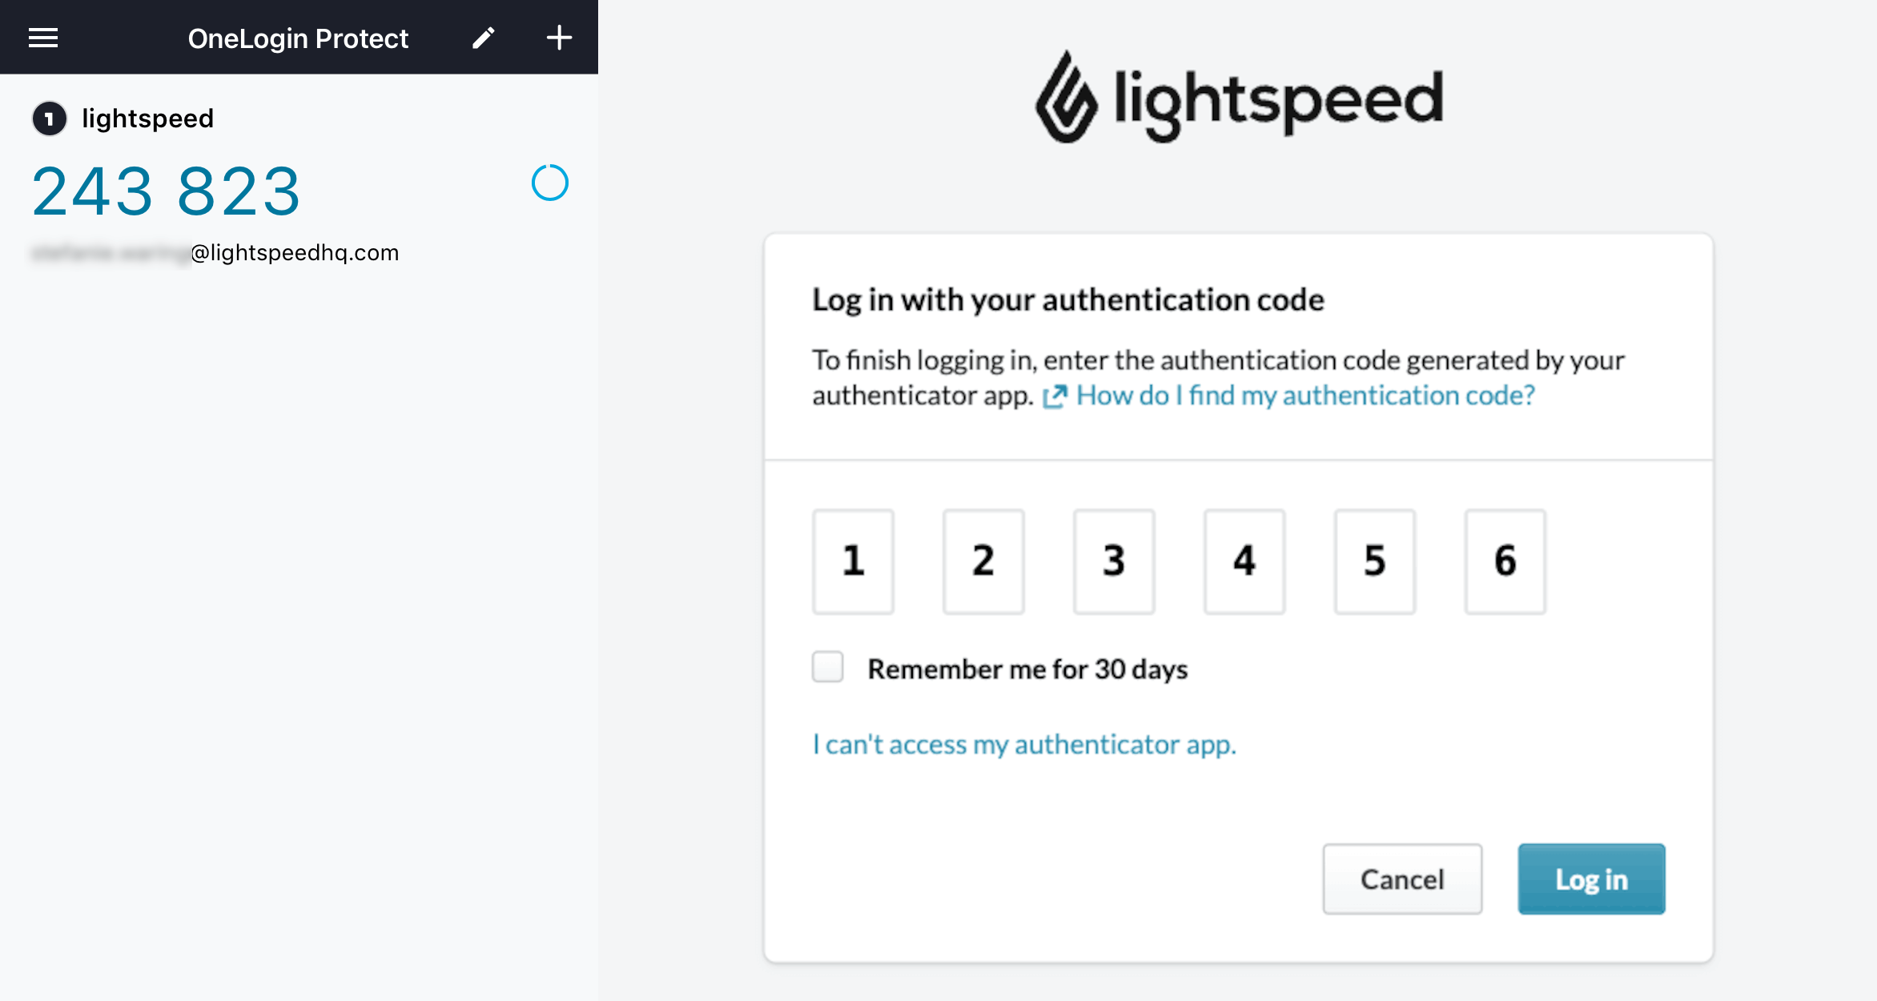Click the external link icon before the help link
Screen dimensions: 1877x1001
tap(1057, 395)
